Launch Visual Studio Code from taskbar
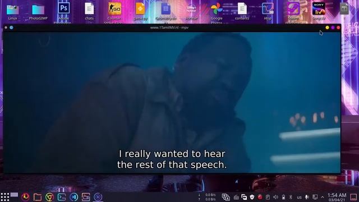The height and width of the screenshot is (202, 359). pos(73,197)
